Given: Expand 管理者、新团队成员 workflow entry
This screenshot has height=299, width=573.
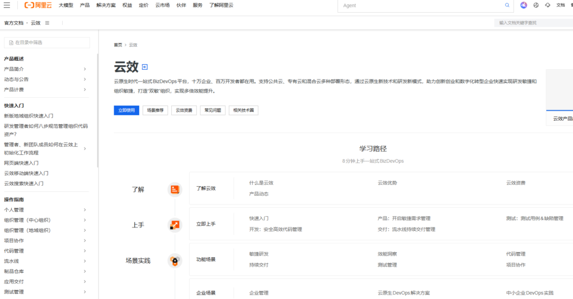Looking at the screenshot, I should point(85,149).
